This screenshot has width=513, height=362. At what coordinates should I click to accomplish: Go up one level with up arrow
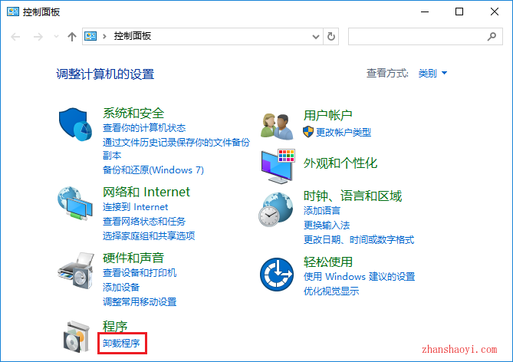pos(71,36)
